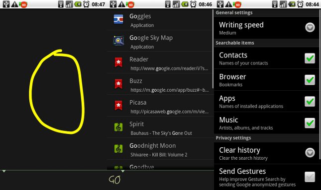The width and height of the screenshot is (321, 190).
Task: Open the Buzz bookmark link
Action: point(160,84)
